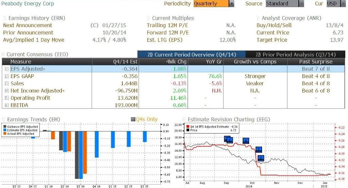Click the EPS Adjusted estimate -0.364
This screenshot has width=348, height=188.
[129, 69]
